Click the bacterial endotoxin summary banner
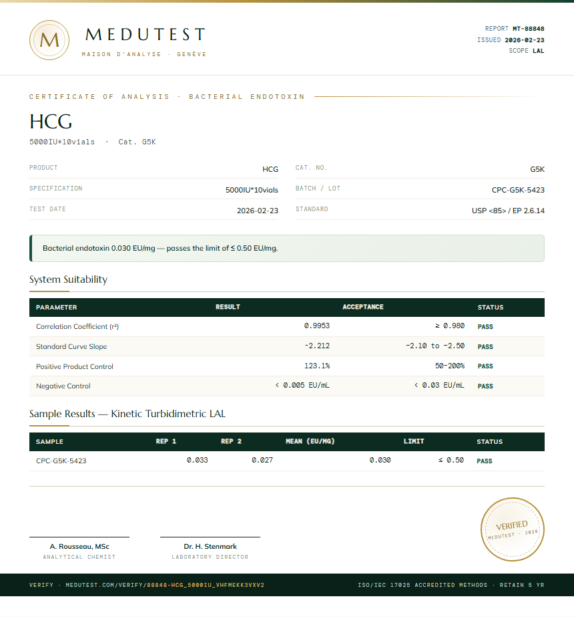Image resolution: width=574 pixels, height=617 pixels. (287, 248)
